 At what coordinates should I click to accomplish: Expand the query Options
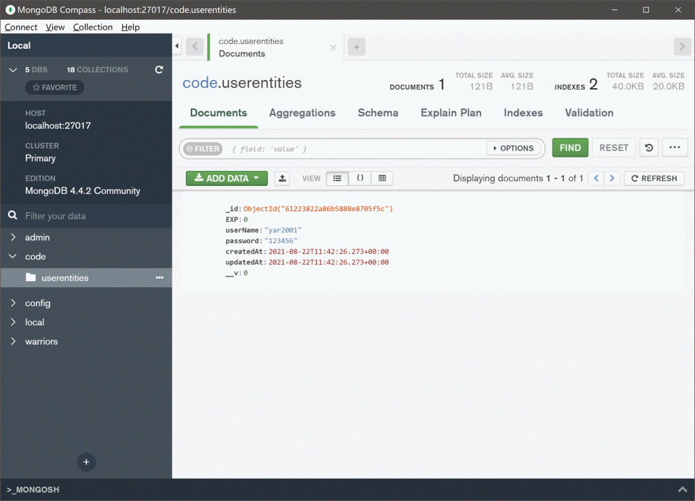[513, 148]
